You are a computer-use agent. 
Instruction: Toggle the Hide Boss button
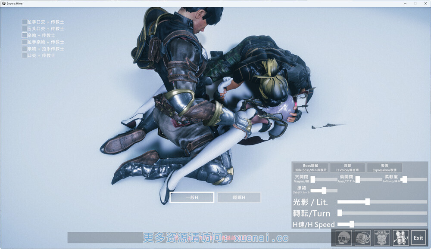pyautogui.click(x=310, y=167)
